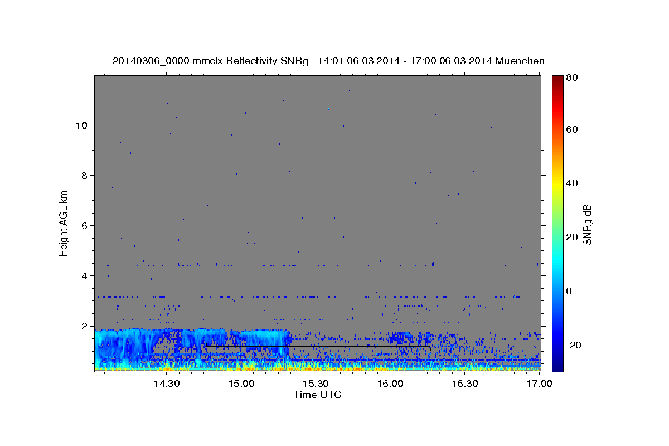This screenshot has width=669, height=446.
Task: Click the '17:00' time tick label
Action: tap(540, 384)
